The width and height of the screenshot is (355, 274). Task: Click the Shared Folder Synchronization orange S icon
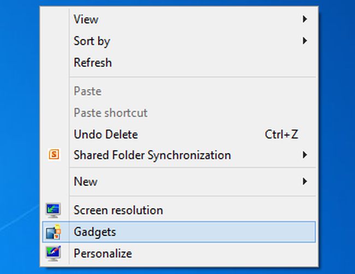pyautogui.click(x=54, y=155)
